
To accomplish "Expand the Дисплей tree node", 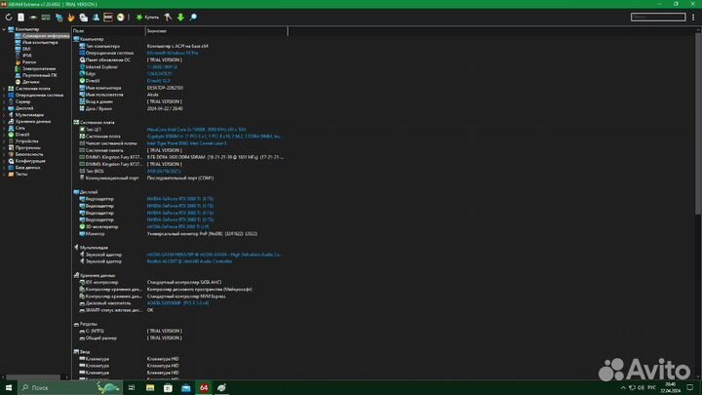I will (4, 108).
